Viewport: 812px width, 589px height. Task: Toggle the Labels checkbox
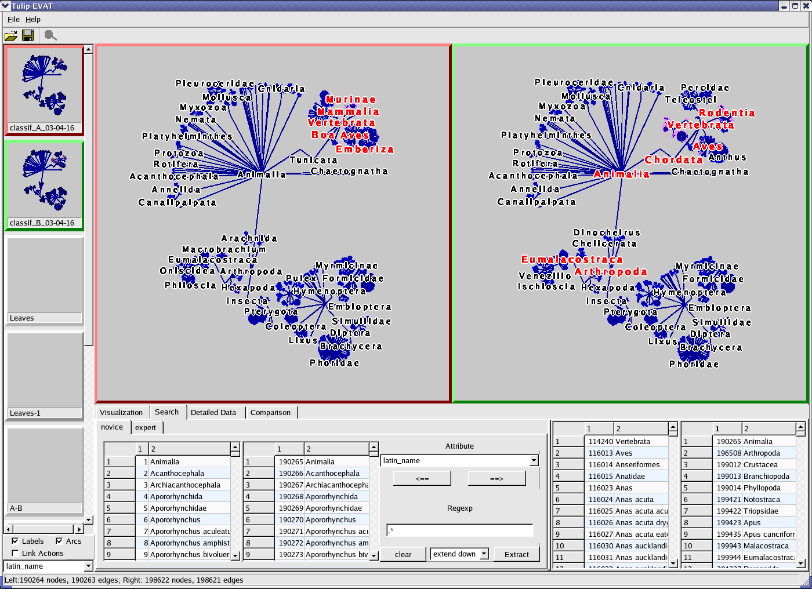[x=16, y=541]
